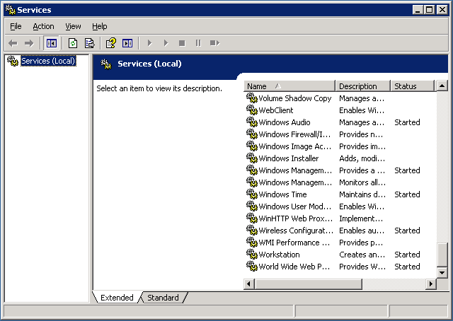453x321 pixels.
Task: Click the gear icon beside Windows User Mod...
Action: (252, 206)
